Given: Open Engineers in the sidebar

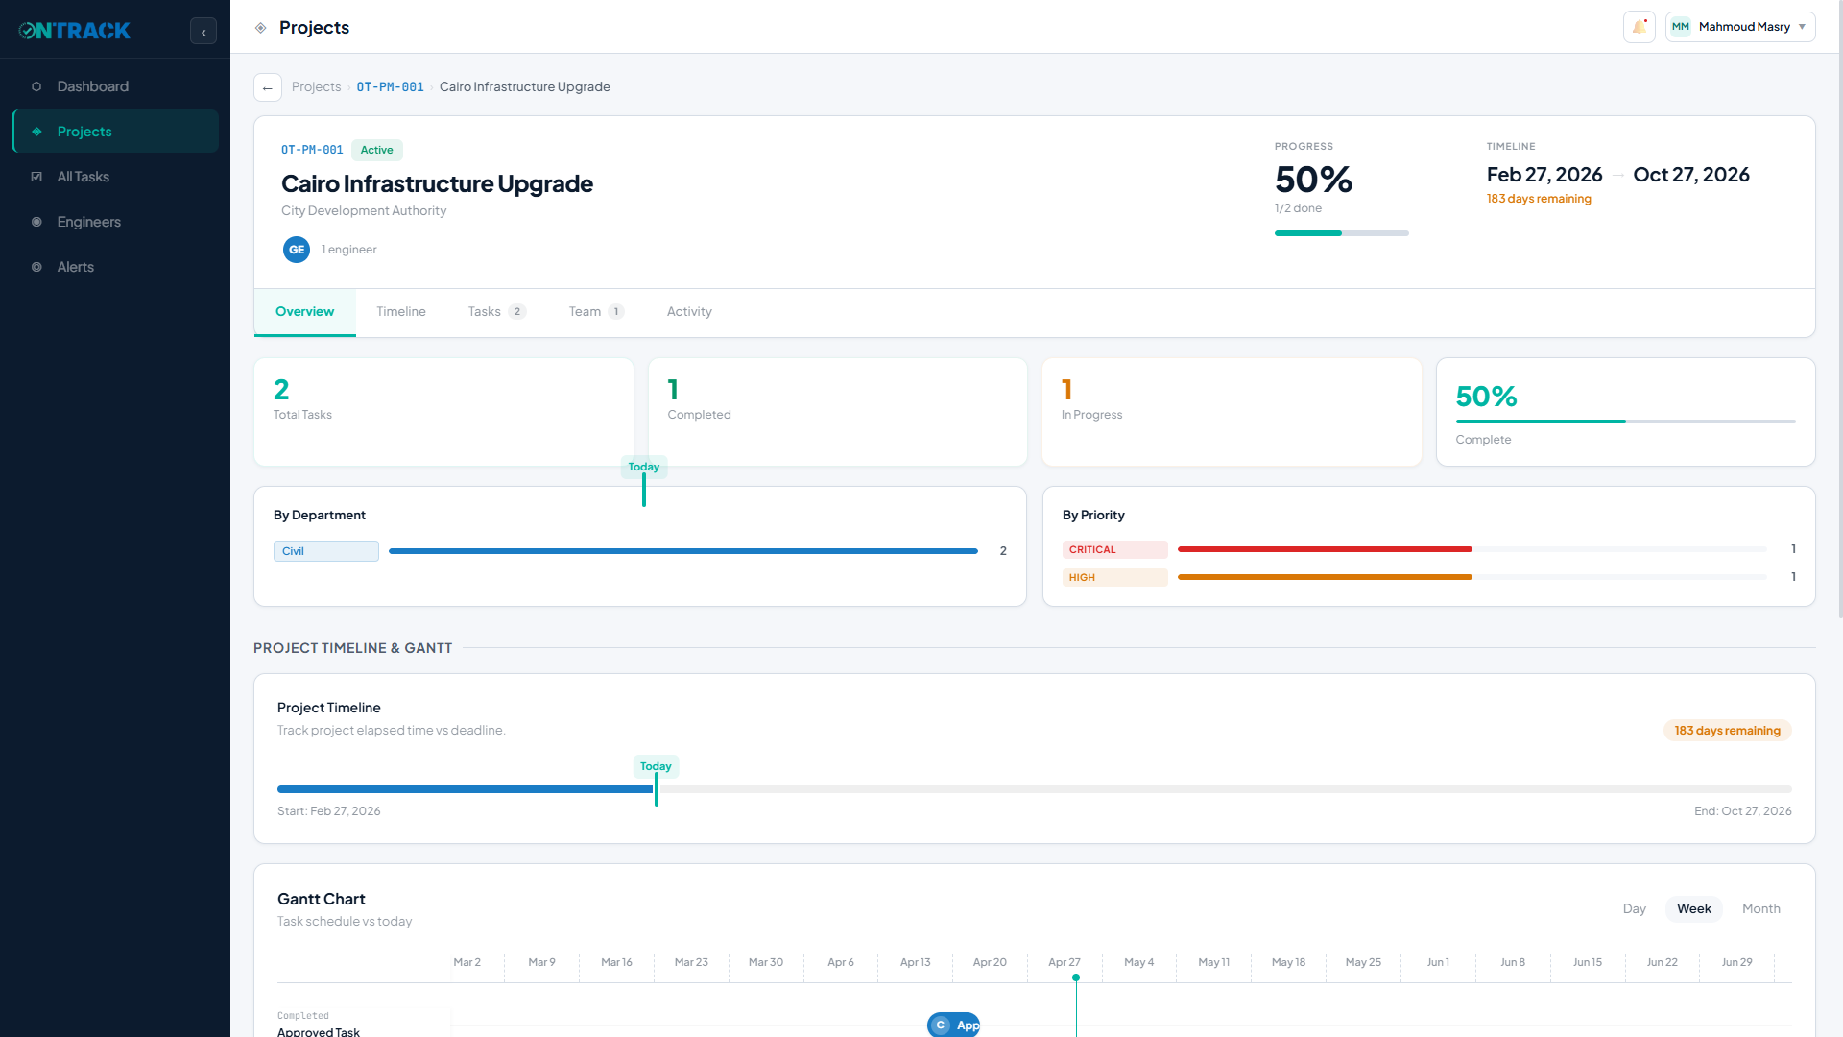Looking at the screenshot, I should click(115, 222).
